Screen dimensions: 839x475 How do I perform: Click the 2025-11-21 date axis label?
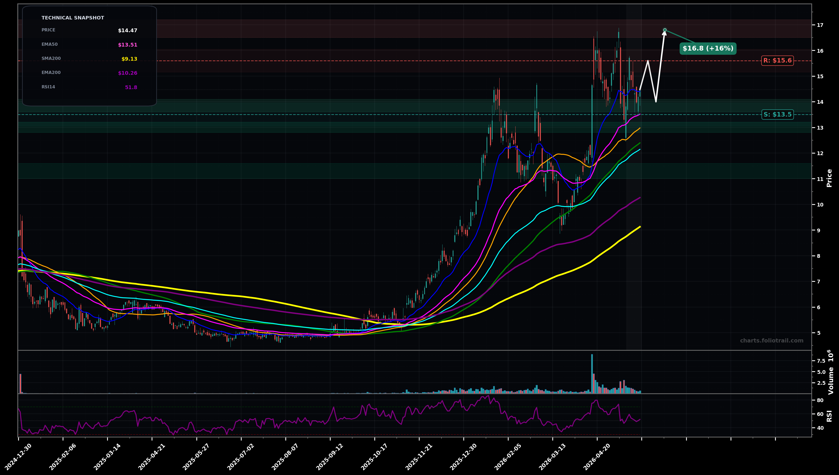(419, 457)
